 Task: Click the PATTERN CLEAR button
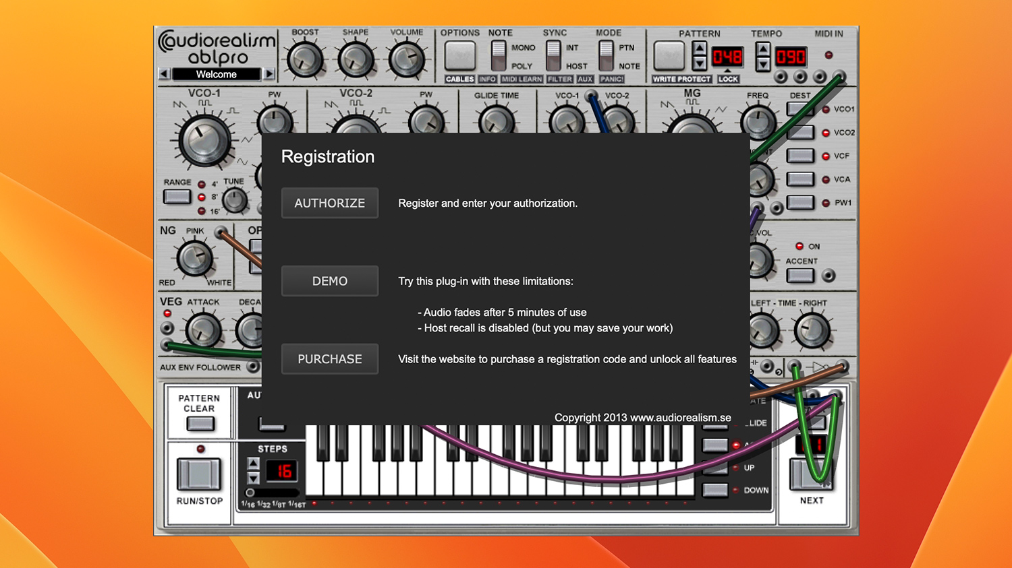click(200, 424)
